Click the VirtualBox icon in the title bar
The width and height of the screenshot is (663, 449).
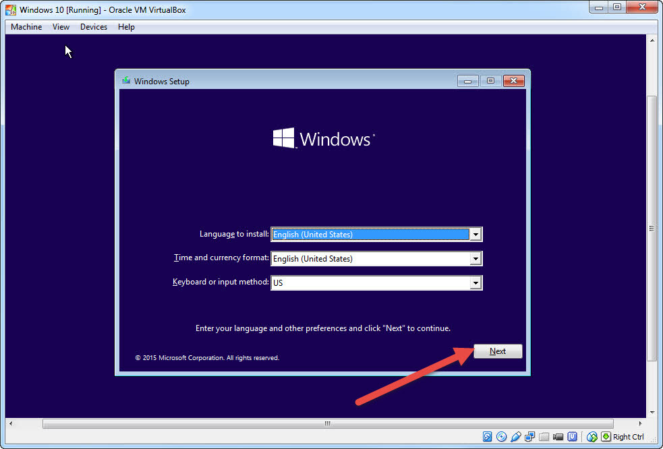coord(11,9)
